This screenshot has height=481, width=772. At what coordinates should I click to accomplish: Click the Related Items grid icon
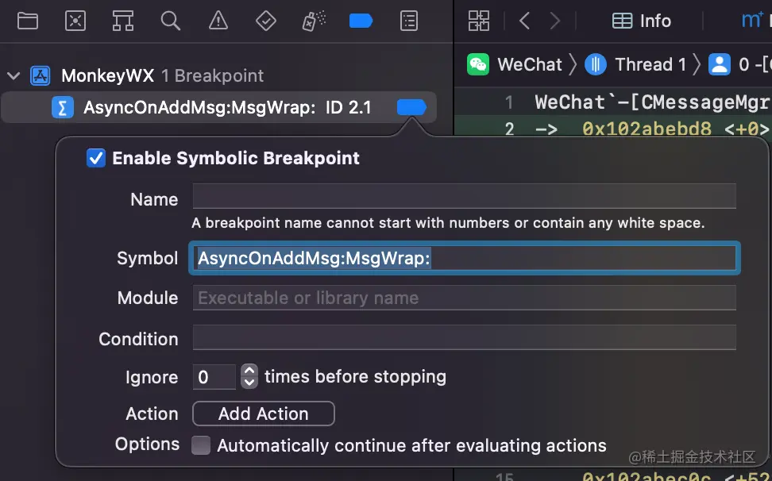tap(479, 21)
